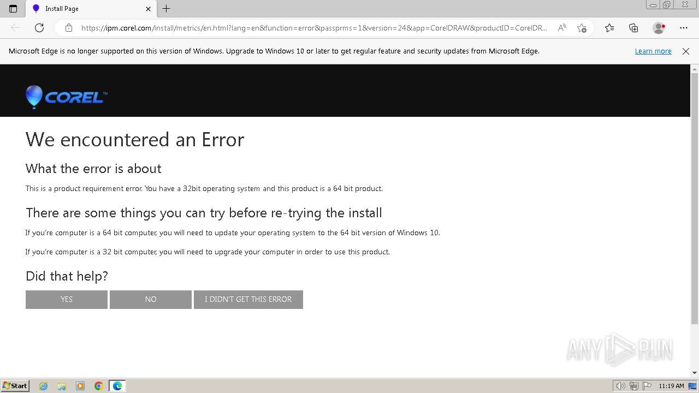699x393 pixels.
Task: Click the things you can try heading
Action: click(204, 213)
